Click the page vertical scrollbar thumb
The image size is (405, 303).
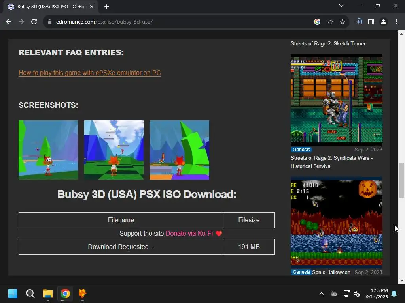tap(401, 180)
